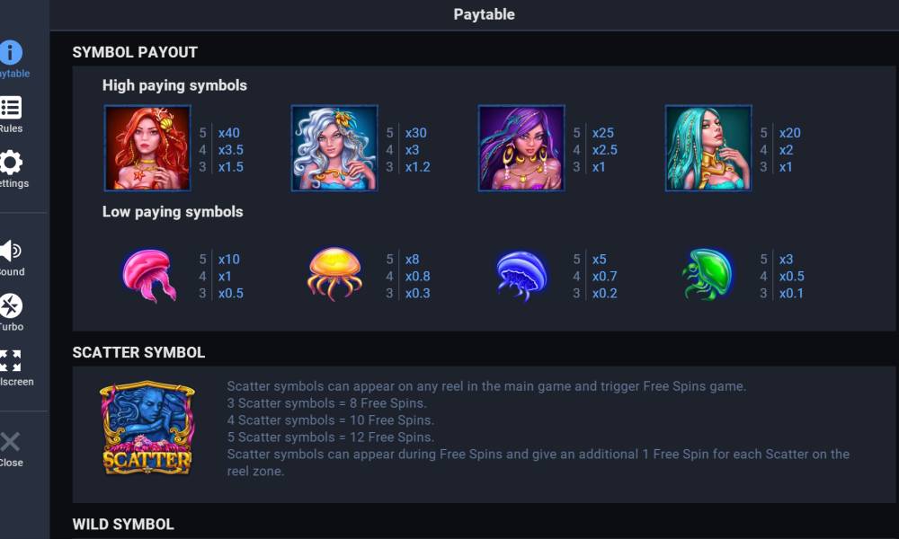This screenshot has height=539, width=899.
Task: Open the Settings gear icon
Action: tap(11, 163)
